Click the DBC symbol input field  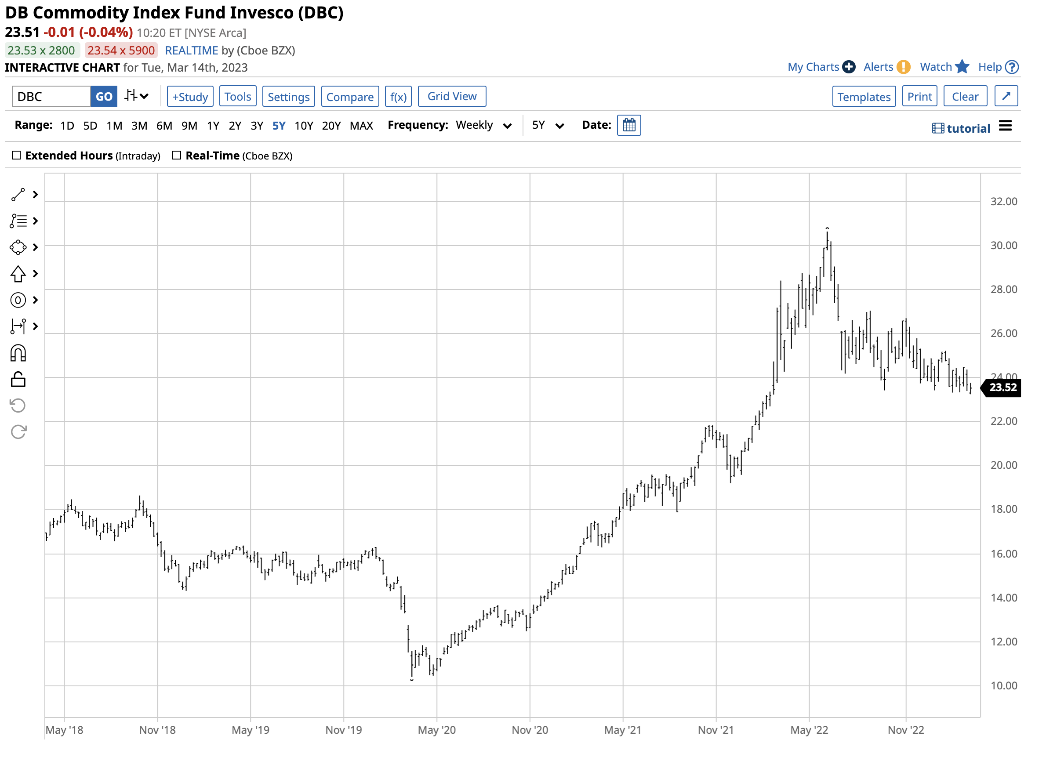[x=51, y=96]
